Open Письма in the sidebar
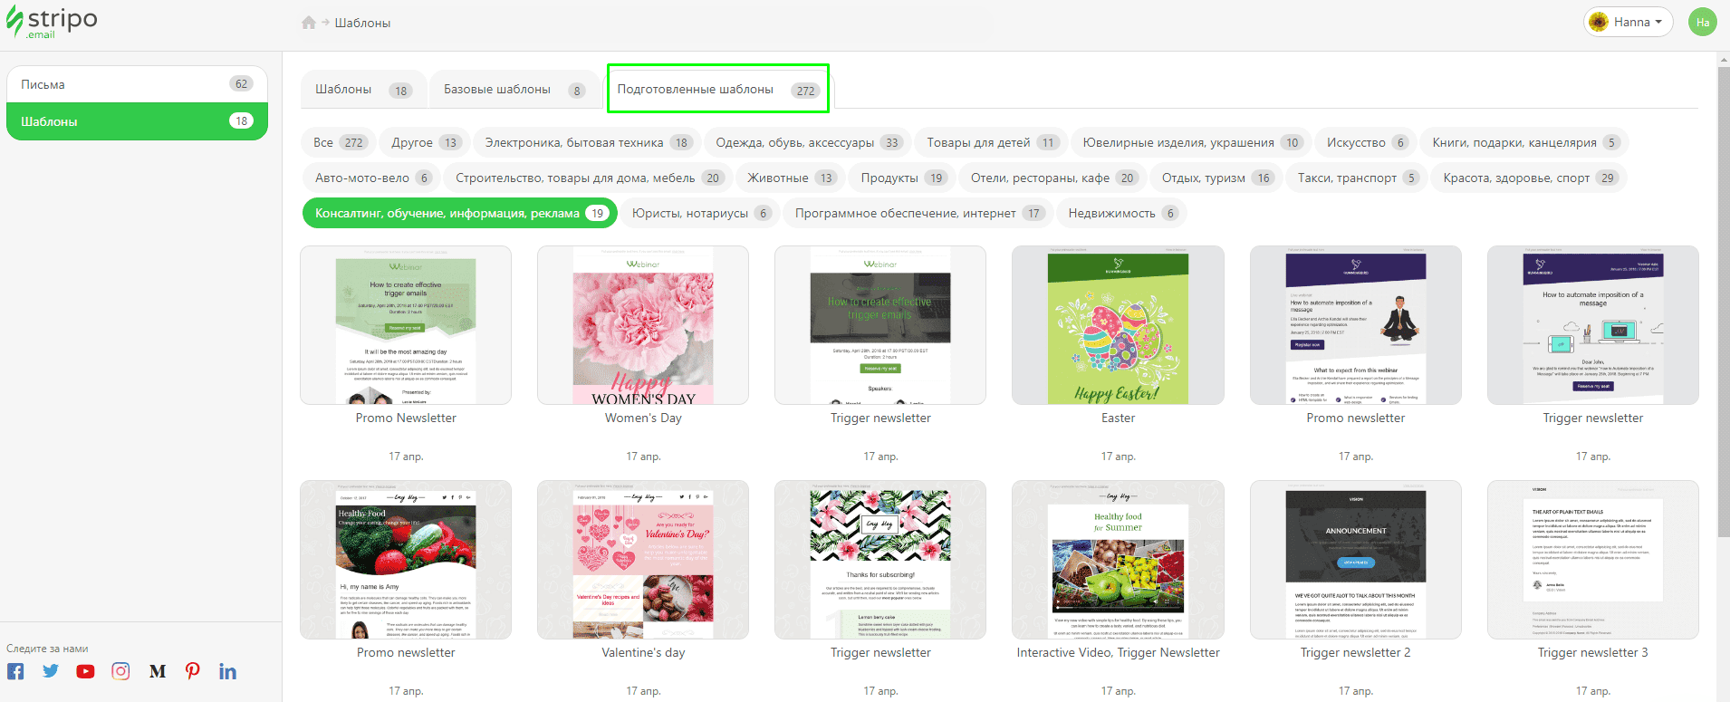 pyautogui.click(x=137, y=84)
